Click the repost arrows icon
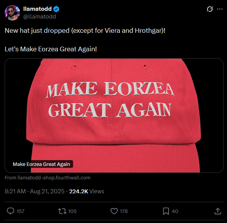227x223 pixels. tap(62, 211)
